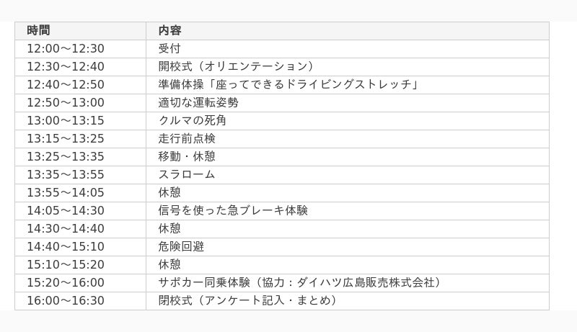Select the 16:00～16:30 time cell

point(80,301)
